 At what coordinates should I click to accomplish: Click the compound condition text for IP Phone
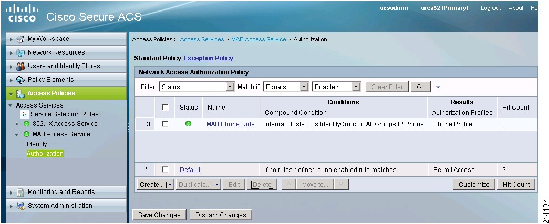pyautogui.click(x=344, y=124)
